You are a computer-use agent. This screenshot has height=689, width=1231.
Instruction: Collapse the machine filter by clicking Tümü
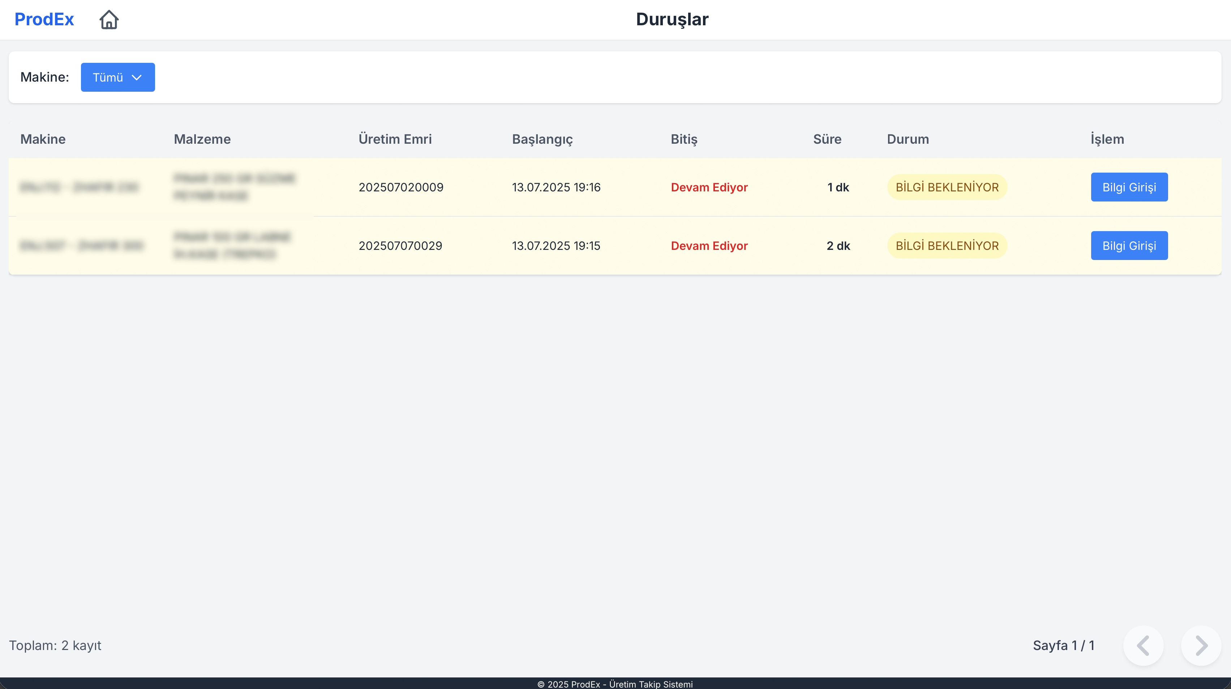117,77
